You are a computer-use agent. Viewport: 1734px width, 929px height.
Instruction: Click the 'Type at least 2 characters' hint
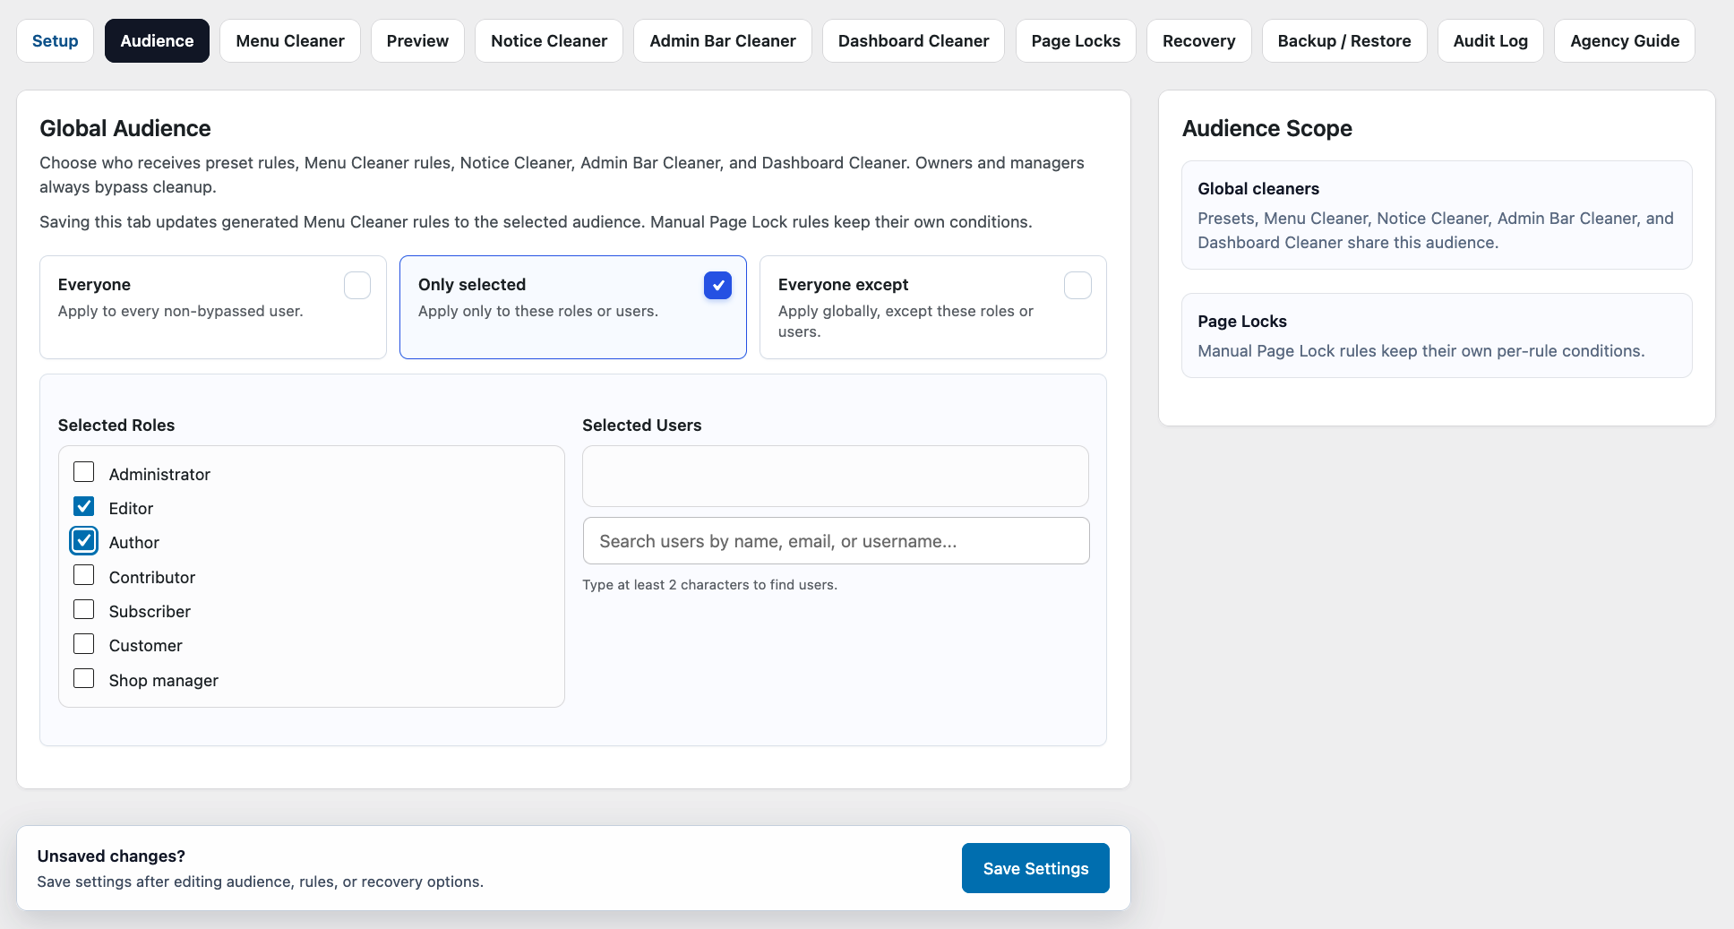pos(710,585)
